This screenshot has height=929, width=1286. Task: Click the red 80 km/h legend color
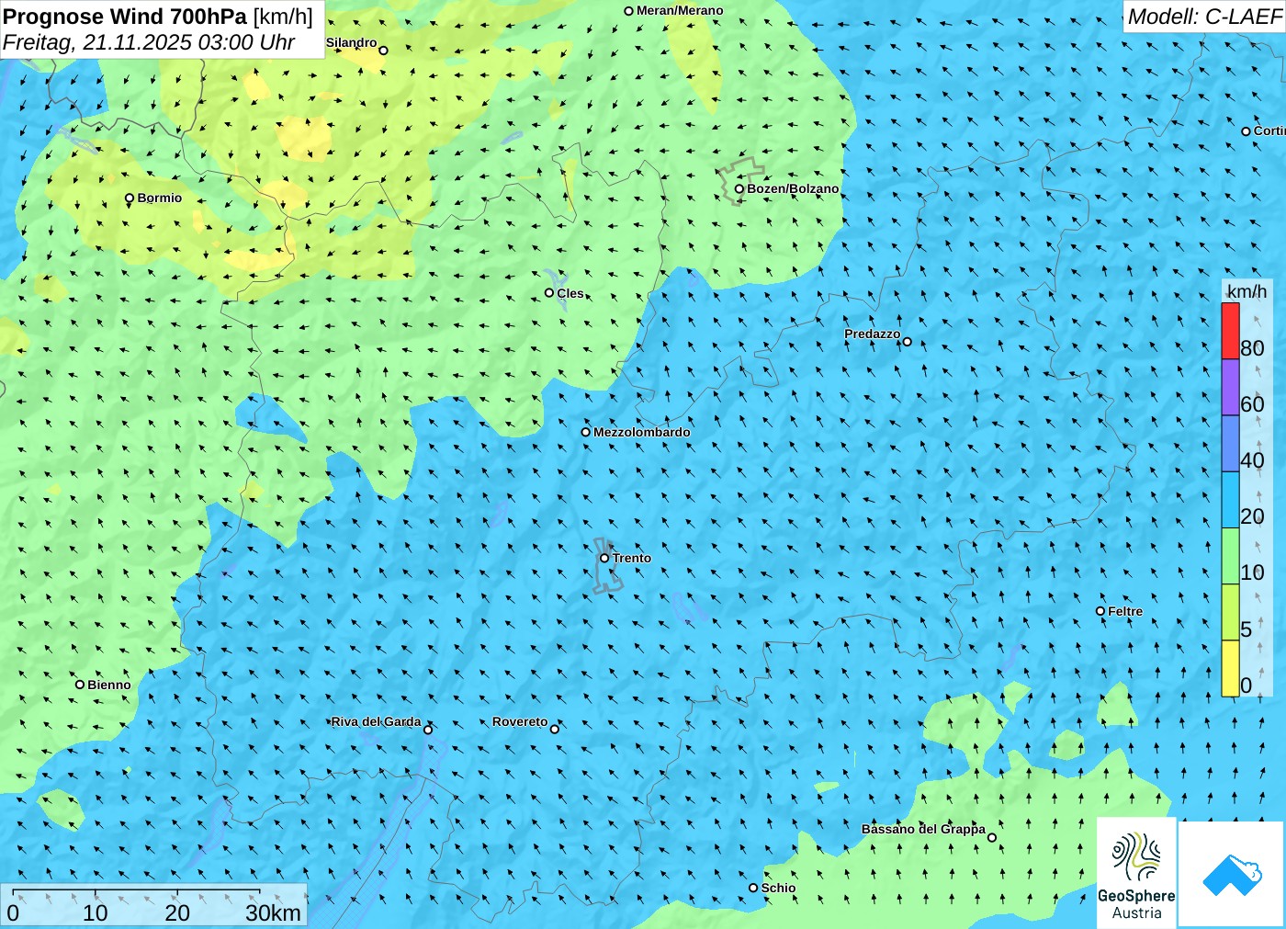click(1230, 331)
